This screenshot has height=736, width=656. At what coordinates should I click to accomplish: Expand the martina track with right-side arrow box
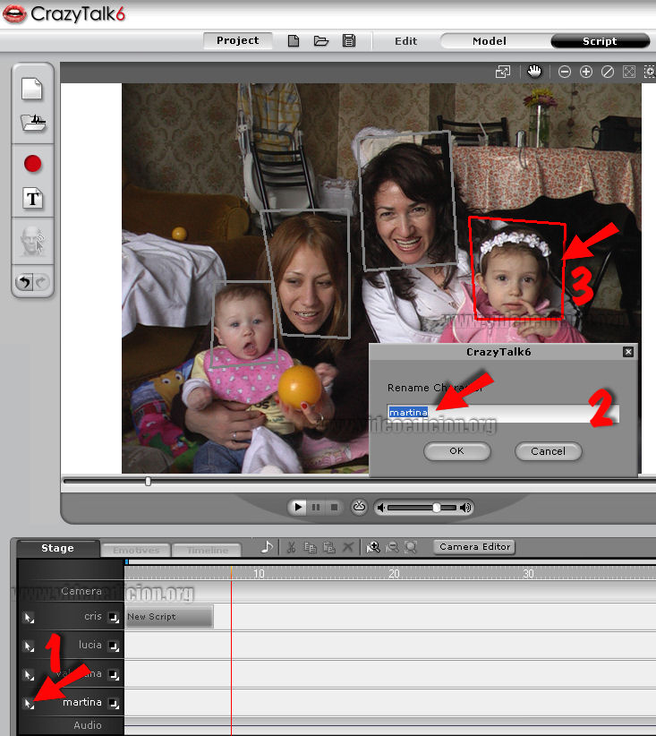click(114, 703)
